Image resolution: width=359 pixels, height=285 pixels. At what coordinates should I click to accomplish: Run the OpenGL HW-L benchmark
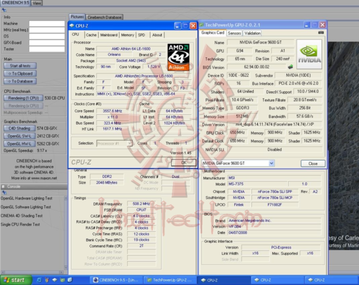click(19, 144)
